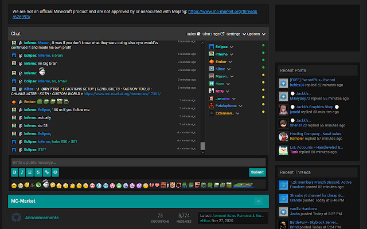Open dropdown arrow next to Mason.
The image size is (367, 229).
tap(232, 77)
